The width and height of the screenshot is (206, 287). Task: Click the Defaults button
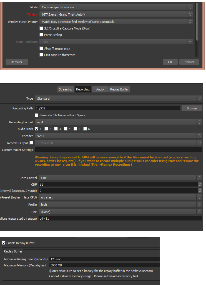(17, 62)
